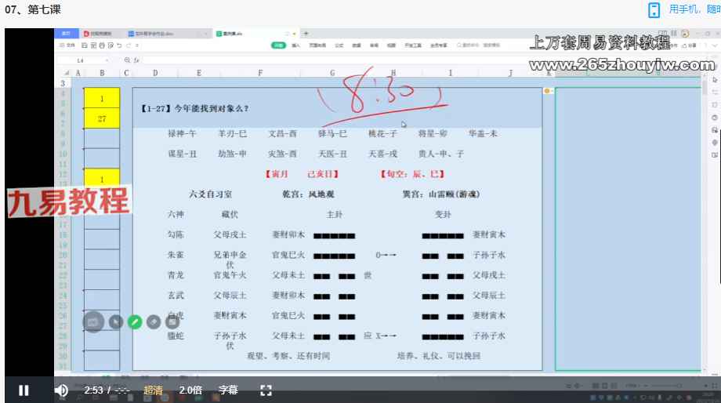
Task: Click the phone icon beside 用手机
Action: point(654,9)
